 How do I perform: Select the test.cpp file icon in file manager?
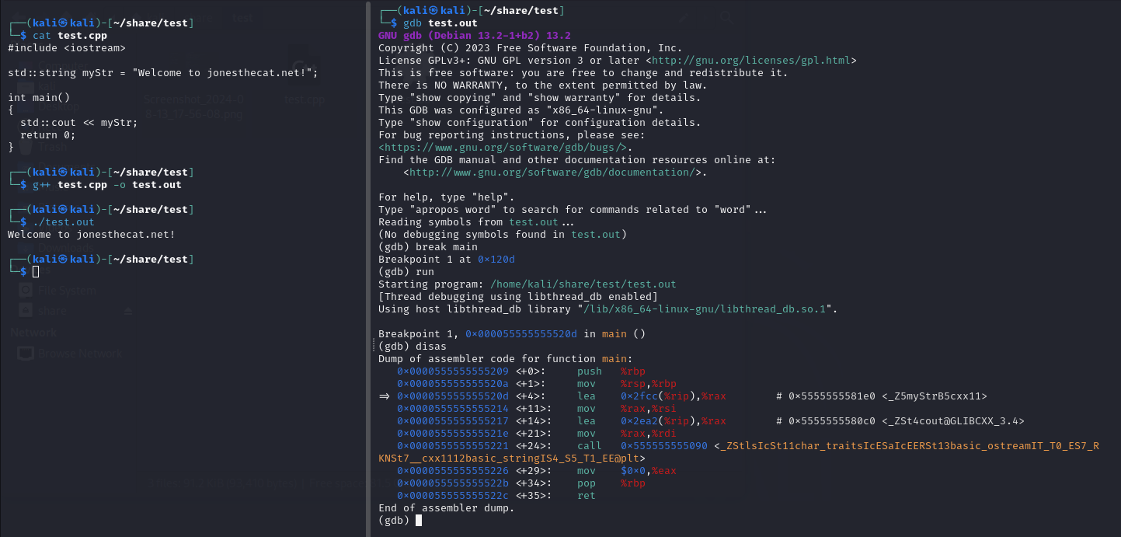pyautogui.click(x=304, y=62)
